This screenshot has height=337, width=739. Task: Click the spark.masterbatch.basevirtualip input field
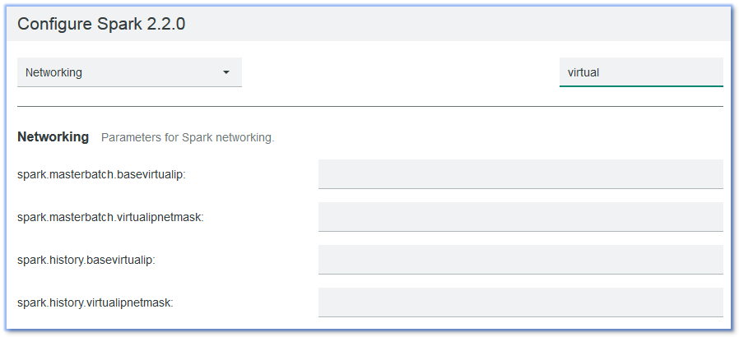pos(520,174)
